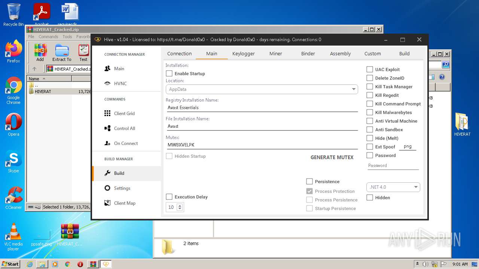
Task: Switch to the Build tab
Action: coord(405,53)
